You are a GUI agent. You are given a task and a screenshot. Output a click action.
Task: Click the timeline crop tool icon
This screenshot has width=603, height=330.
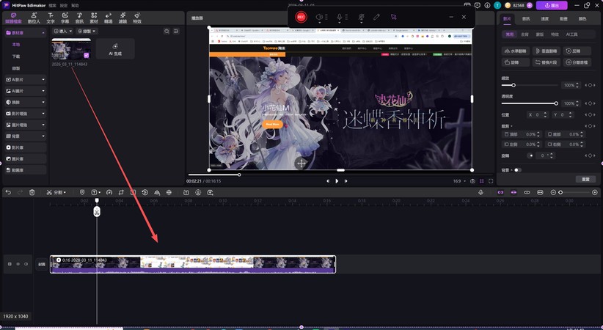121,192
